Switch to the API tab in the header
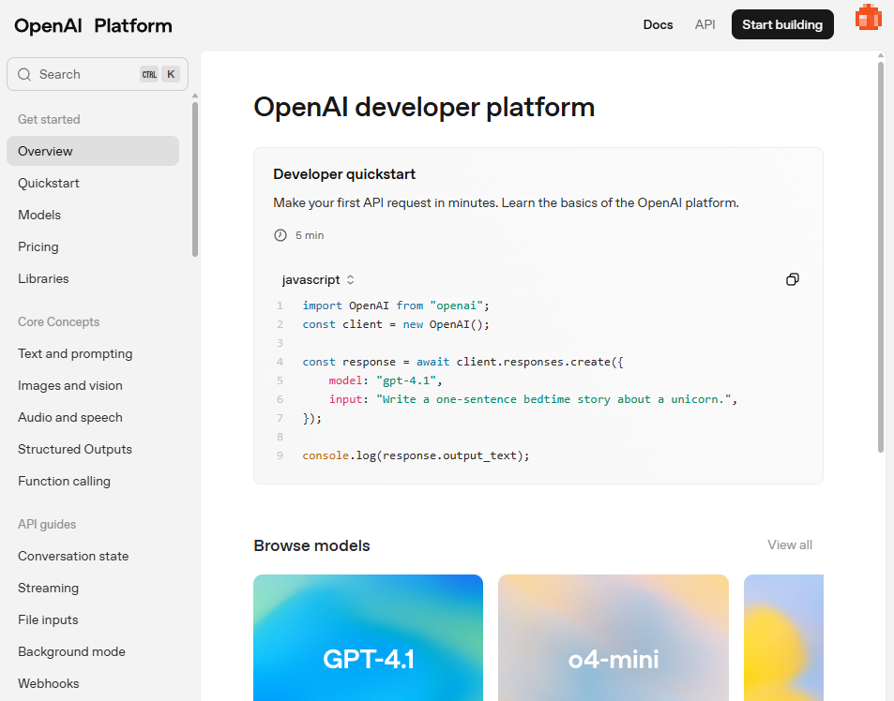 coord(705,24)
